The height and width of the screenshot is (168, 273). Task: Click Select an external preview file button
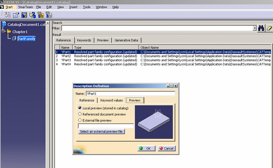coord(101,132)
